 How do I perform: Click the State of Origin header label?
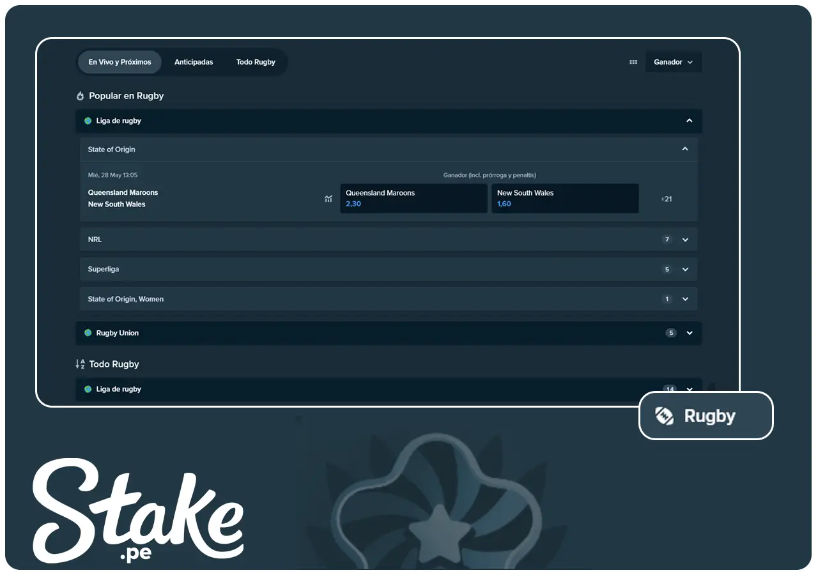(x=112, y=149)
